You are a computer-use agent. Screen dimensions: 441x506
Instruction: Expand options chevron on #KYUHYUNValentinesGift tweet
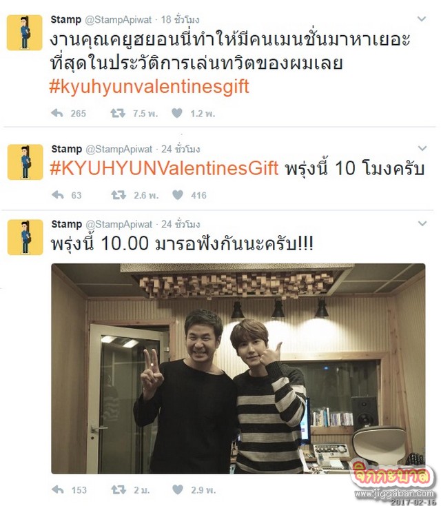point(422,148)
